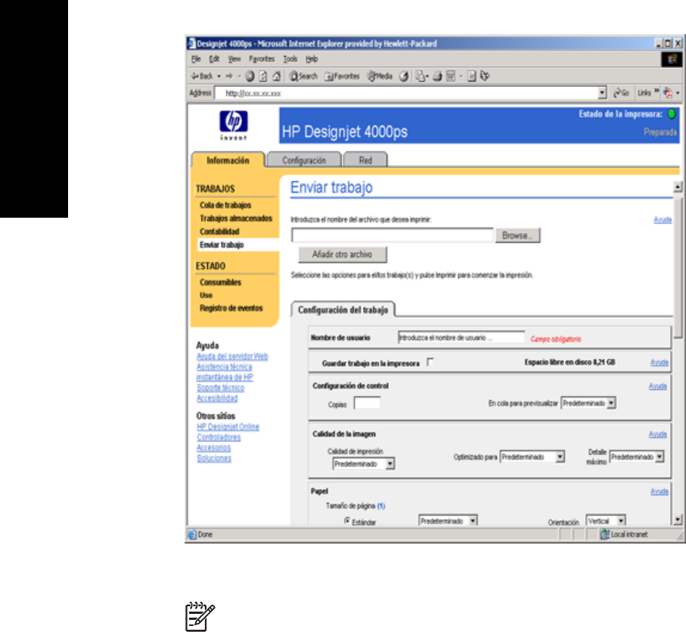Click the Stop loading icon
The image size is (686, 632).
tap(248, 76)
